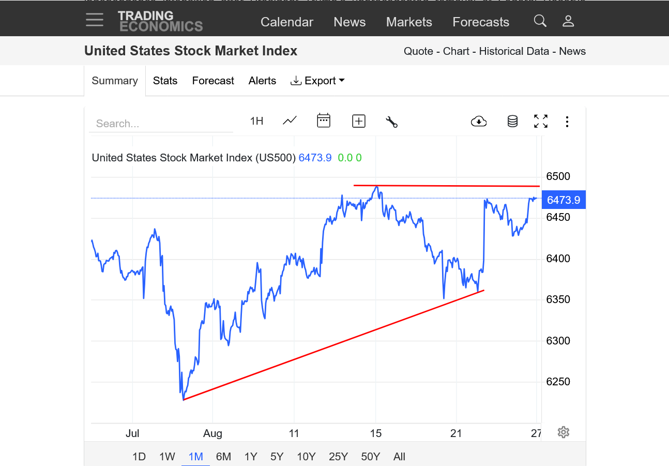This screenshot has width=669, height=466.
Task: Toggle fullscreen chart view
Action: 541,122
